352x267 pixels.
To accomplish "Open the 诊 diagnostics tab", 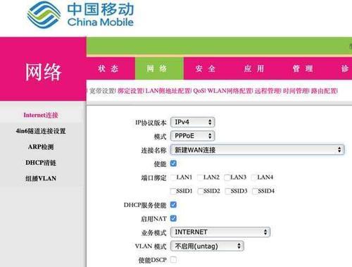I will click(344, 68).
